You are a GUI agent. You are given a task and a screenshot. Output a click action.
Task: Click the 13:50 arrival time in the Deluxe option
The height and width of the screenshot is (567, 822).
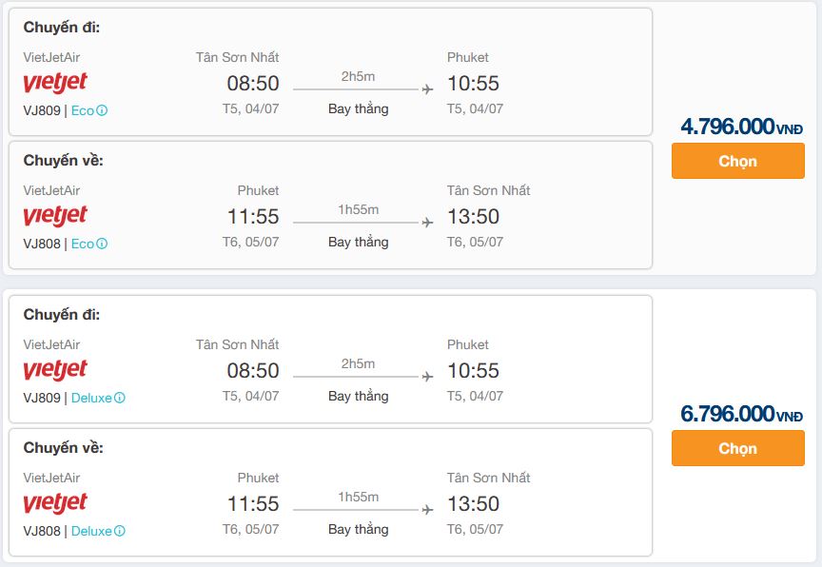pyautogui.click(x=473, y=504)
